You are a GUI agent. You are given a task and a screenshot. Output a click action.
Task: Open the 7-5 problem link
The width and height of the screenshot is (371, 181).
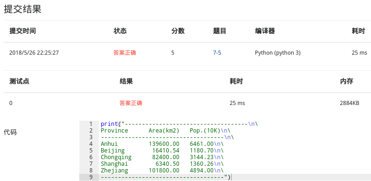217,53
